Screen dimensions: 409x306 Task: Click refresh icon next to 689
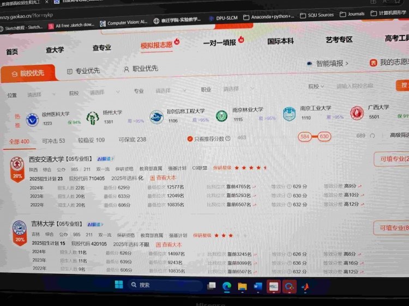(x=372, y=136)
